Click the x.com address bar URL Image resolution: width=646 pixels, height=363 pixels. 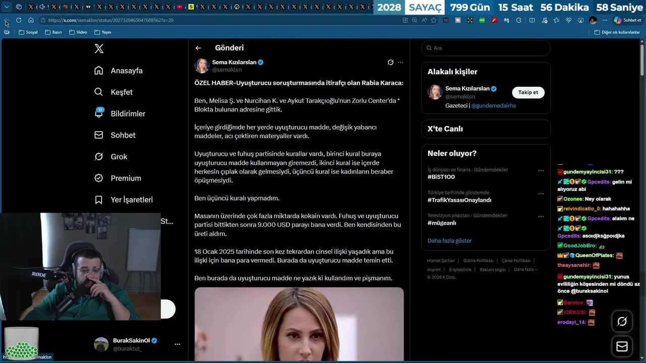(x=111, y=20)
